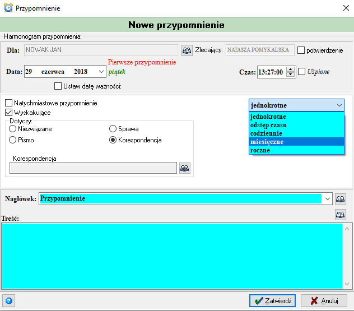Open the Data date picker dropdown arrow
This screenshot has width=354, height=311.
101,72
